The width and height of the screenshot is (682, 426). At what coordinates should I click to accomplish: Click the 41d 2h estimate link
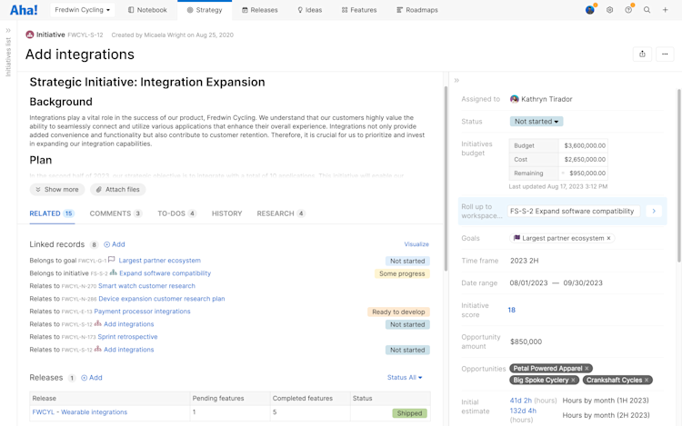tap(521, 401)
